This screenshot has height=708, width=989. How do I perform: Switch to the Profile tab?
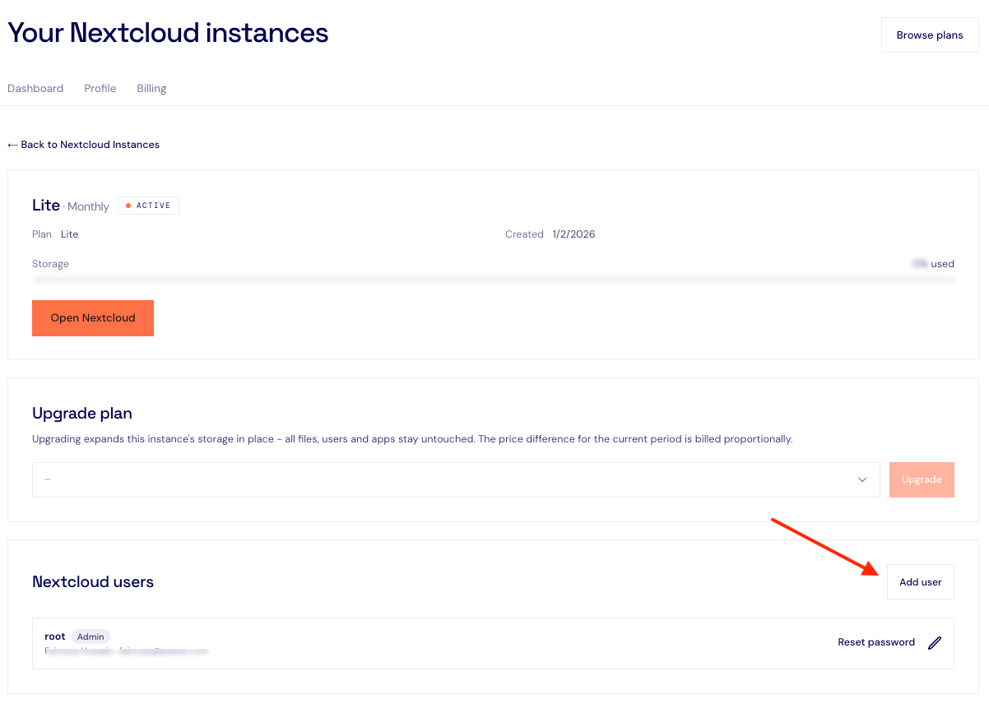click(100, 88)
